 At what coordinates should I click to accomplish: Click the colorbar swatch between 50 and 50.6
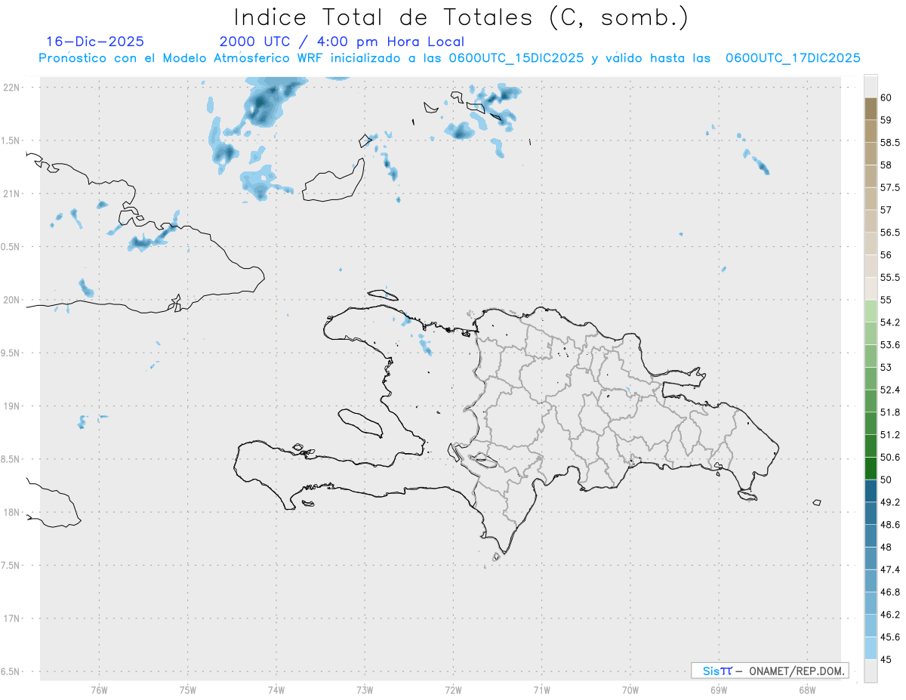click(871, 468)
